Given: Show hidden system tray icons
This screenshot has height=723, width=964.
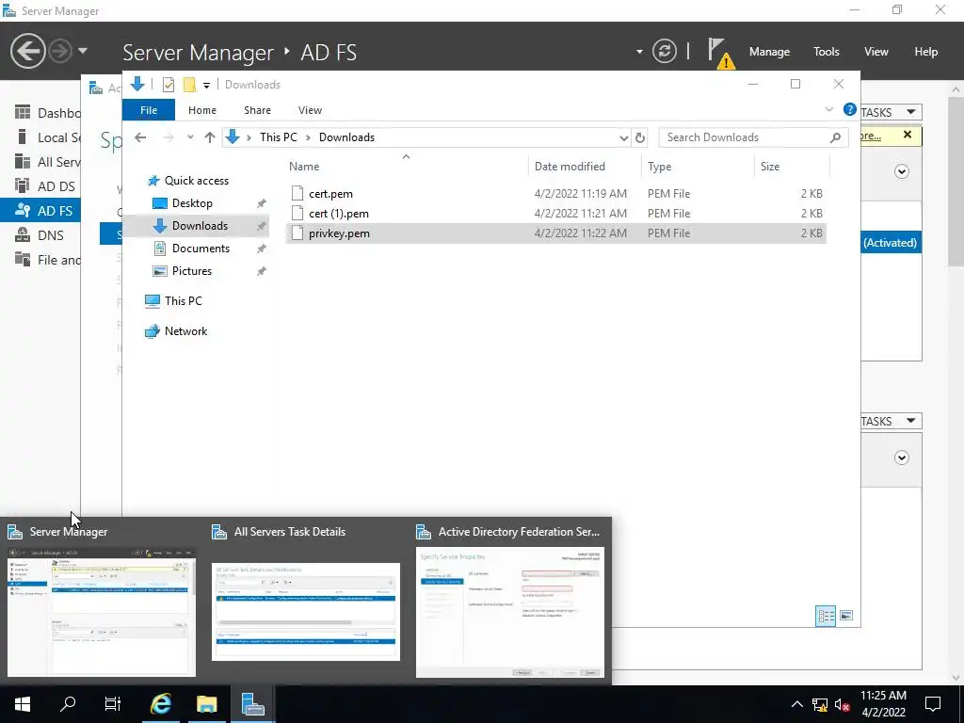Looking at the screenshot, I should (796, 704).
